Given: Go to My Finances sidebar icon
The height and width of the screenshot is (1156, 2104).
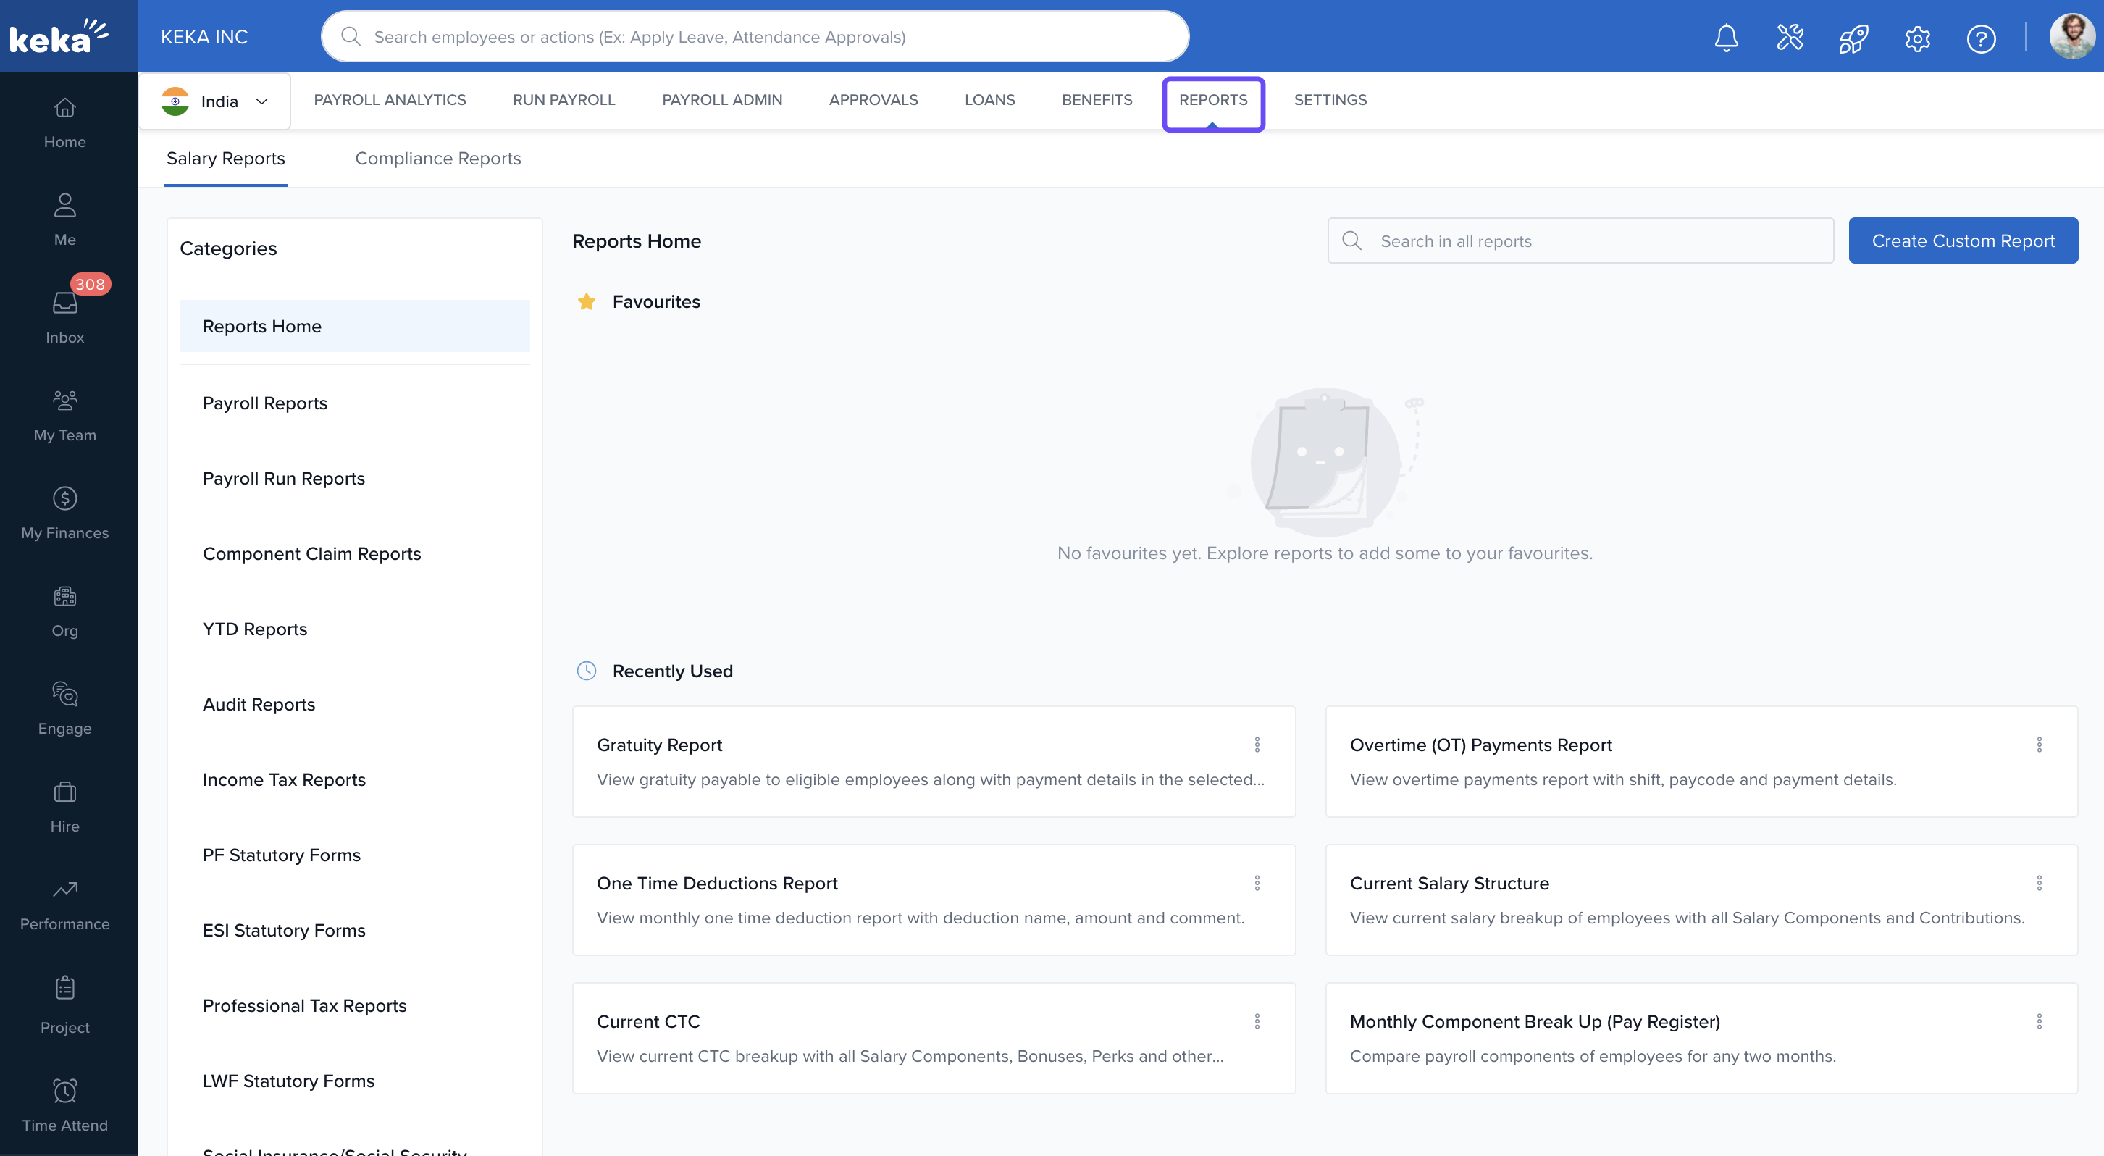Looking at the screenshot, I should click(64, 511).
